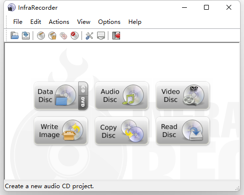Click the Erase disc toolbar icon
This screenshot has height=195, width=244.
click(75, 36)
